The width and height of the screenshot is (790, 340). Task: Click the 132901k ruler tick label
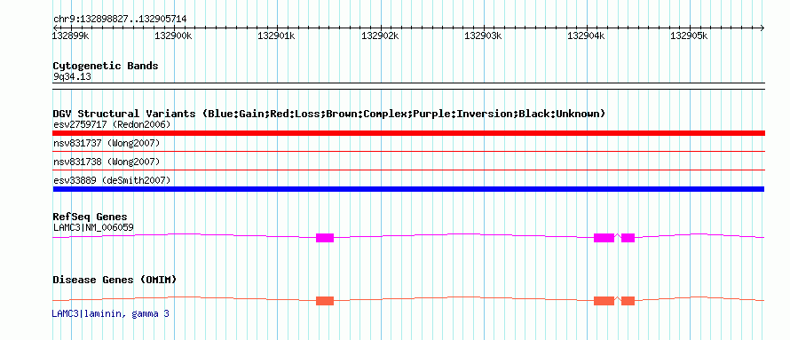276,36
